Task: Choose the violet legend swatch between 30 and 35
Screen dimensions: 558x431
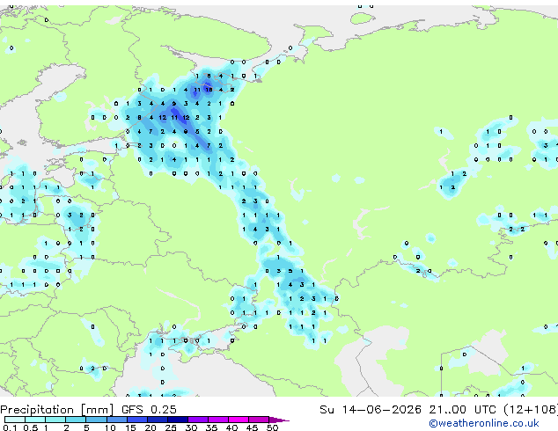Action: [x=198, y=420]
